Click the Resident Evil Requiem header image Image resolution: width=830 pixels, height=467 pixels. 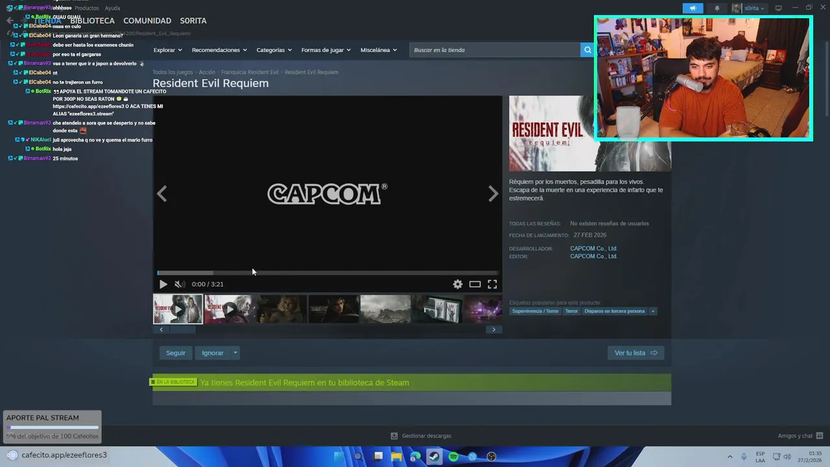(590, 134)
